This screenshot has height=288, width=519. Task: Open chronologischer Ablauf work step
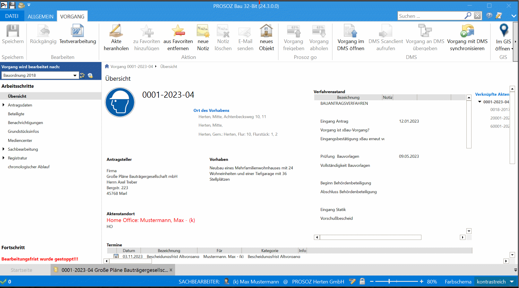[29, 167]
